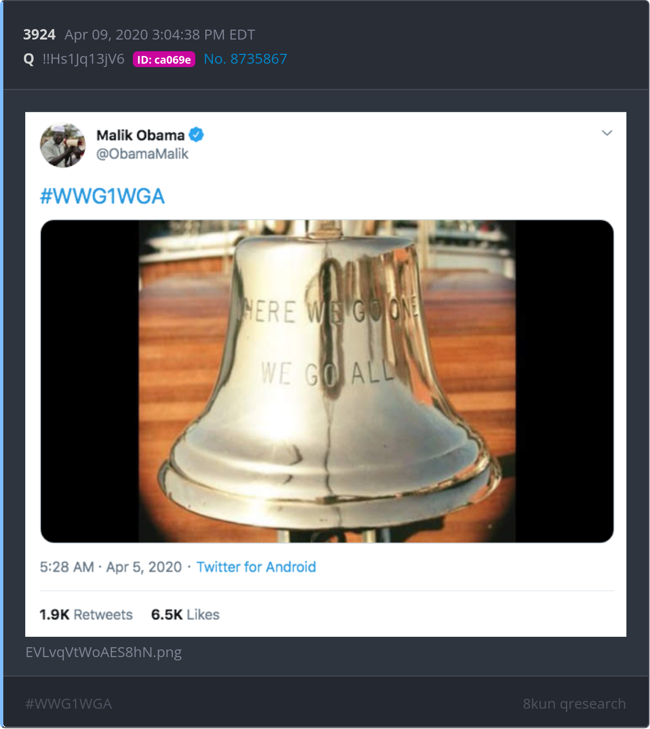Click the pink ID: ca069e badge
The height and width of the screenshot is (729, 650).
click(x=164, y=59)
